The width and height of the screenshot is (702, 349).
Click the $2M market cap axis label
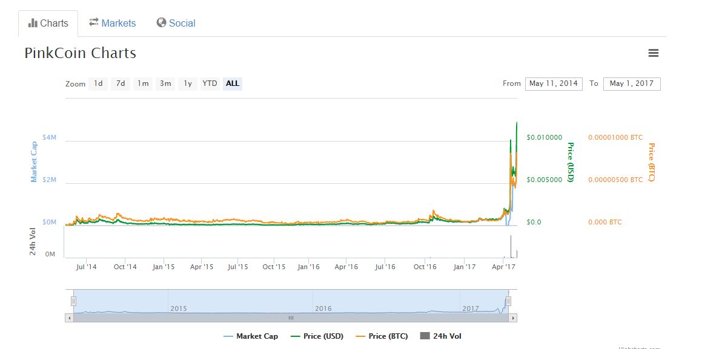click(49, 180)
